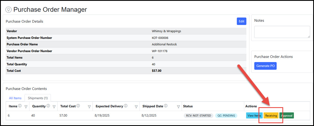Image resolution: width=314 pixels, height=126 pixels.
Task: Open the Expected Delivery column filter
Action: [x=137, y=107]
